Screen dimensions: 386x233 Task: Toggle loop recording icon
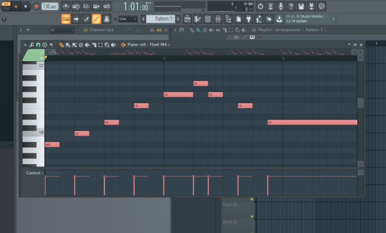click(107, 7)
